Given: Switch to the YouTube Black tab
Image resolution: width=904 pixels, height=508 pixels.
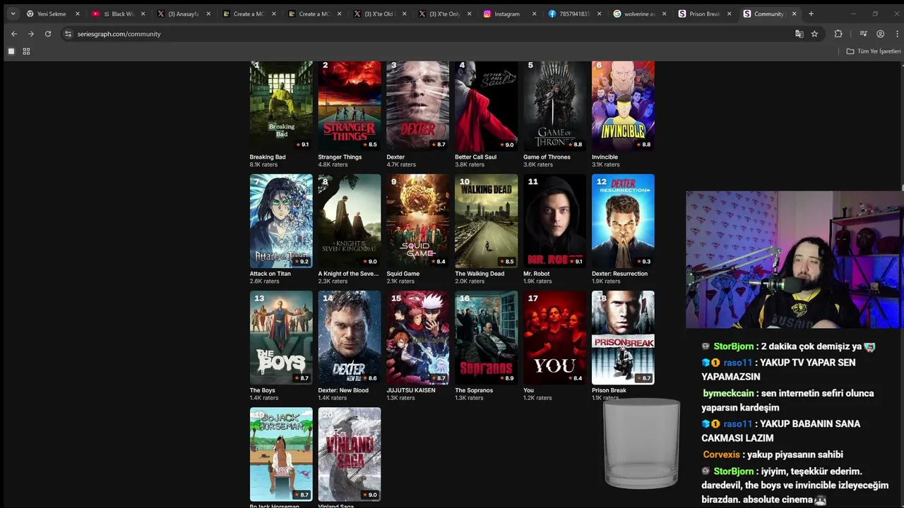Looking at the screenshot, I should click(x=118, y=13).
